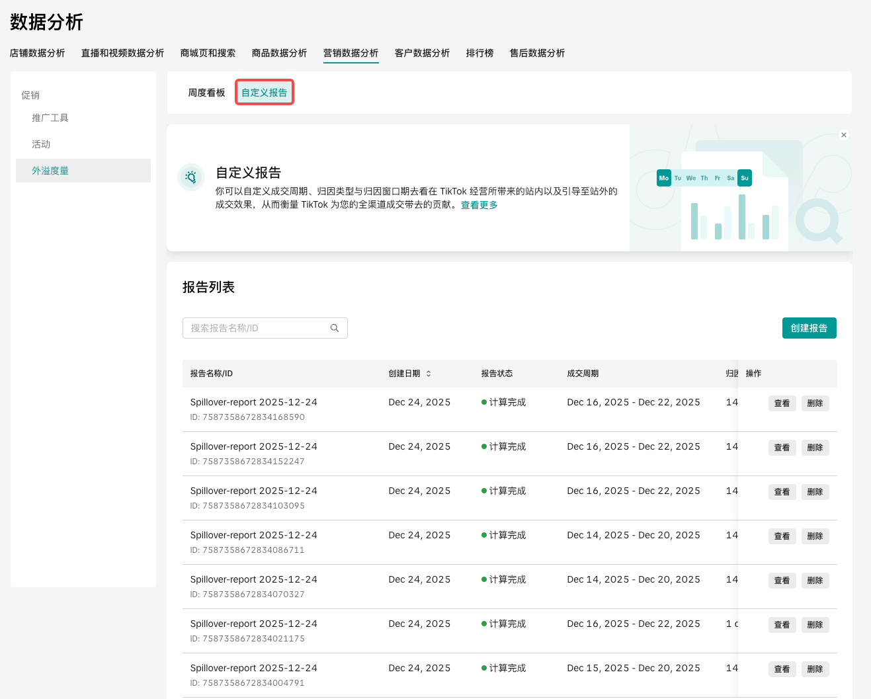The height and width of the screenshot is (699, 871).
Task: Delete the report with ID ending 4152247
Action: (x=815, y=448)
